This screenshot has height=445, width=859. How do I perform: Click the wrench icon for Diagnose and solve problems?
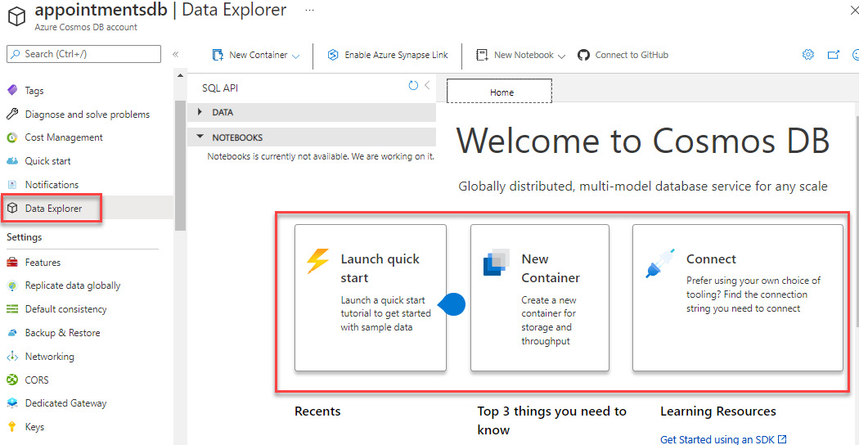click(12, 114)
